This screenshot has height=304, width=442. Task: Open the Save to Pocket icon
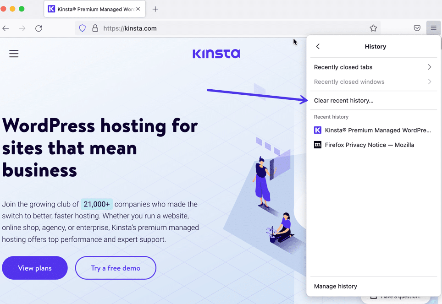coord(417,28)
